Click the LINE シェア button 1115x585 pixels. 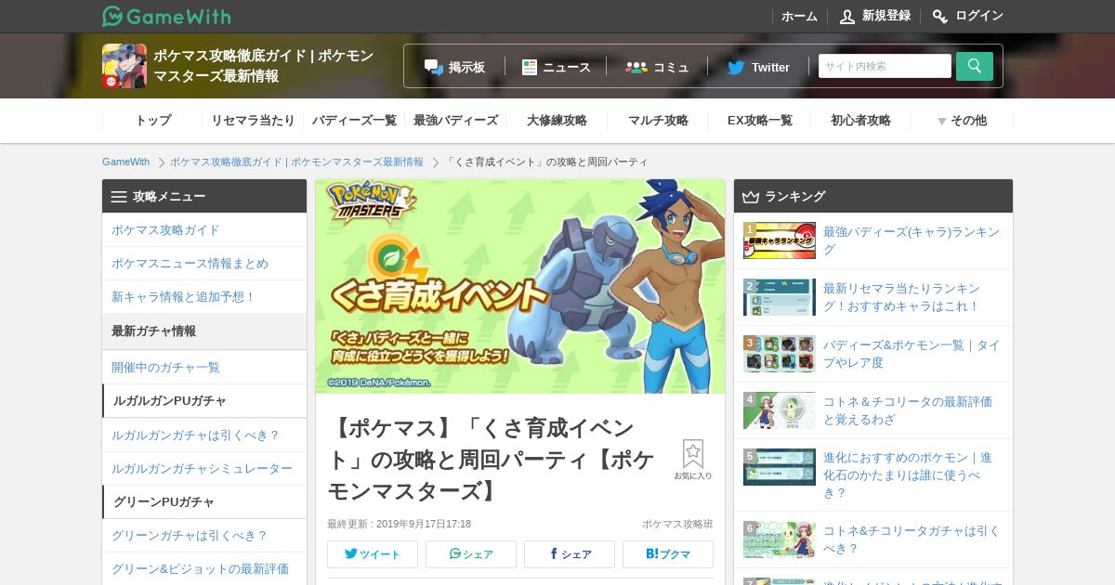471,554
